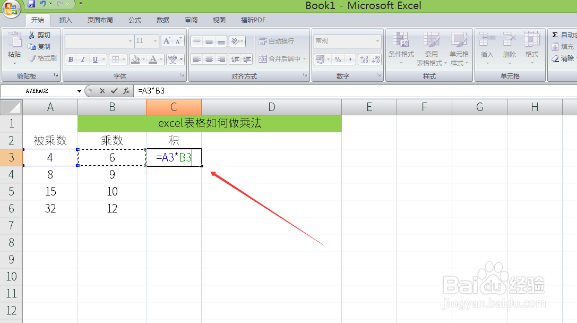Click 剪切 with the scissors icon
This screenshot has width=577, height=323.
pyautogui.click(x=39, y=35)
